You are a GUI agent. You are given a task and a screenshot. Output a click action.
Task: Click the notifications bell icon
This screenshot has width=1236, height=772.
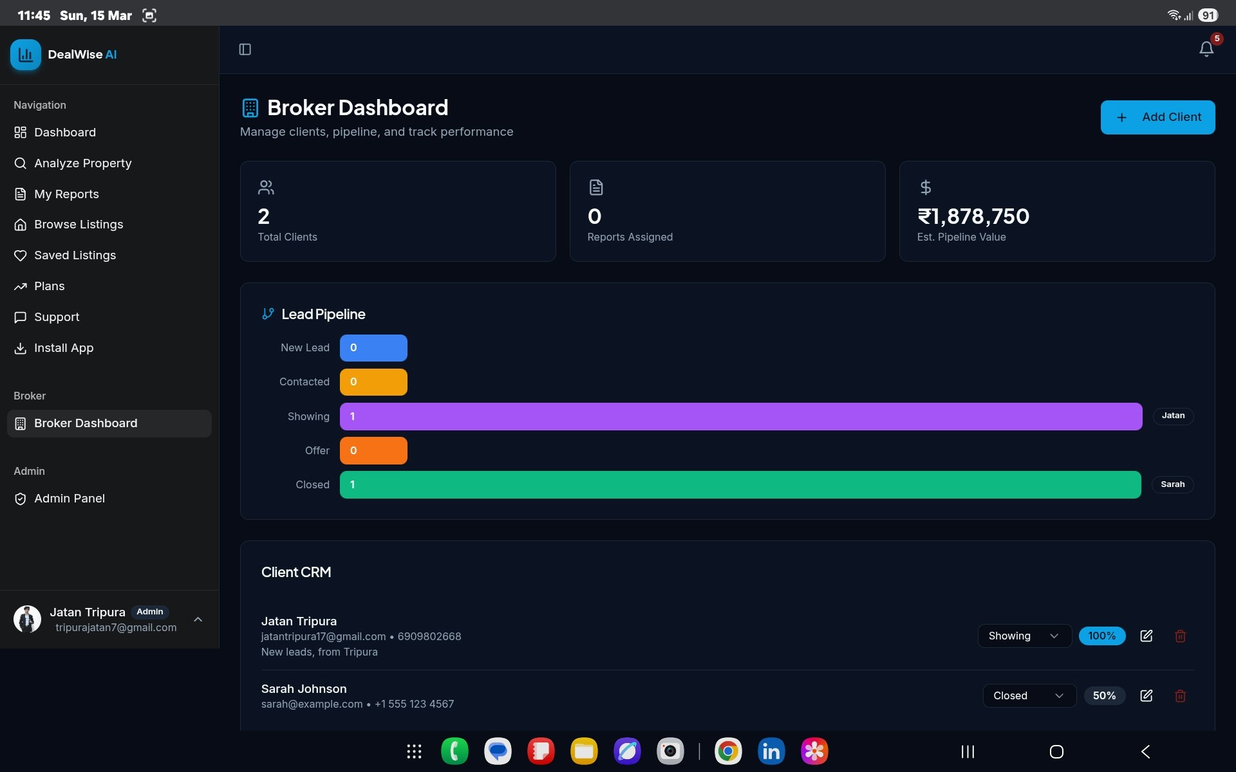click(x=1205, y=49)
